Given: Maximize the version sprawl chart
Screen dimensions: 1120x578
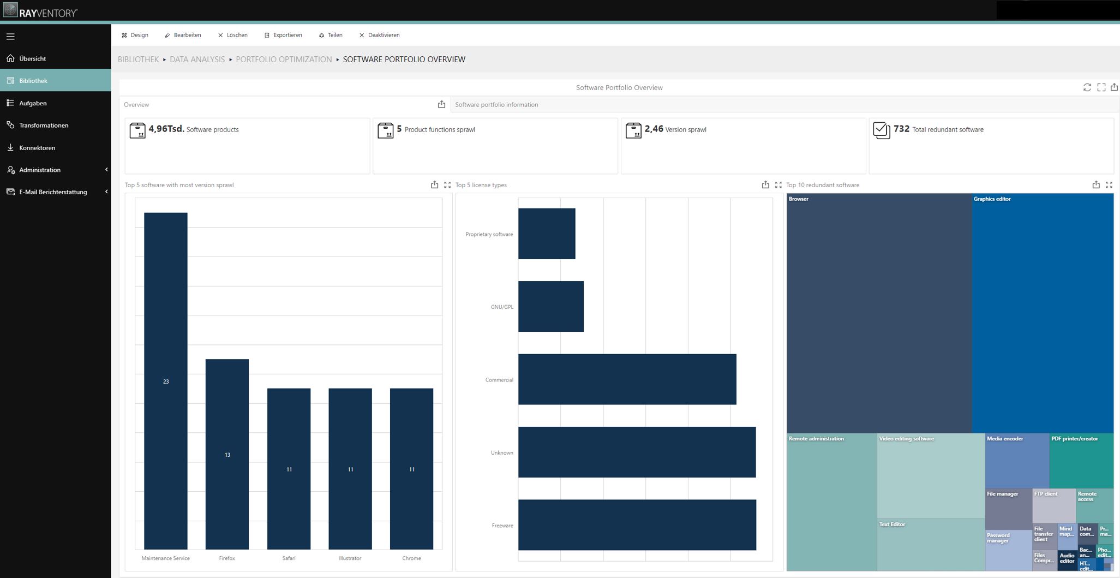Looking at the screenshot, I should [x=447, y=185].
